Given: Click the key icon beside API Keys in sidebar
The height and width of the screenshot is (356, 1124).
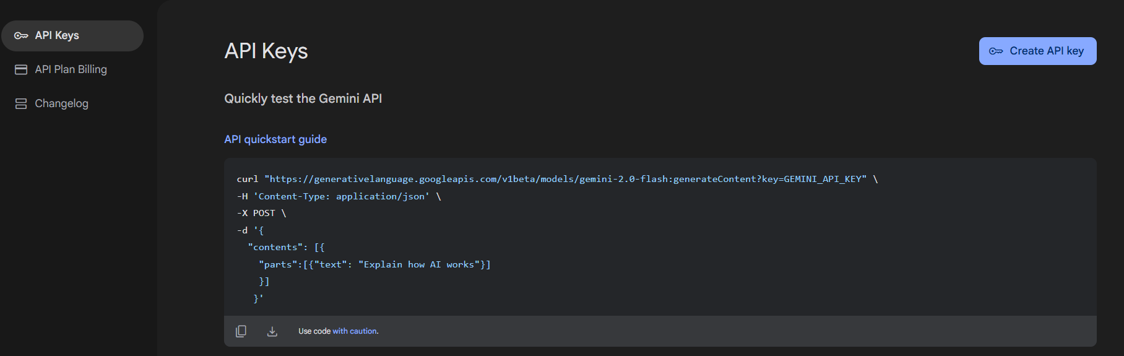Looking at the screenshot, I should 21,36.
